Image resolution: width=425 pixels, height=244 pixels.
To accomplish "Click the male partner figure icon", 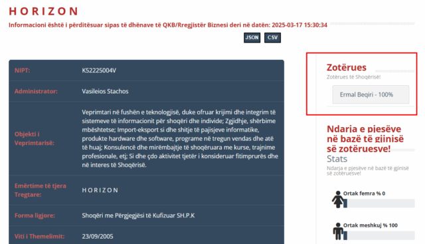I will pos(338,231).
